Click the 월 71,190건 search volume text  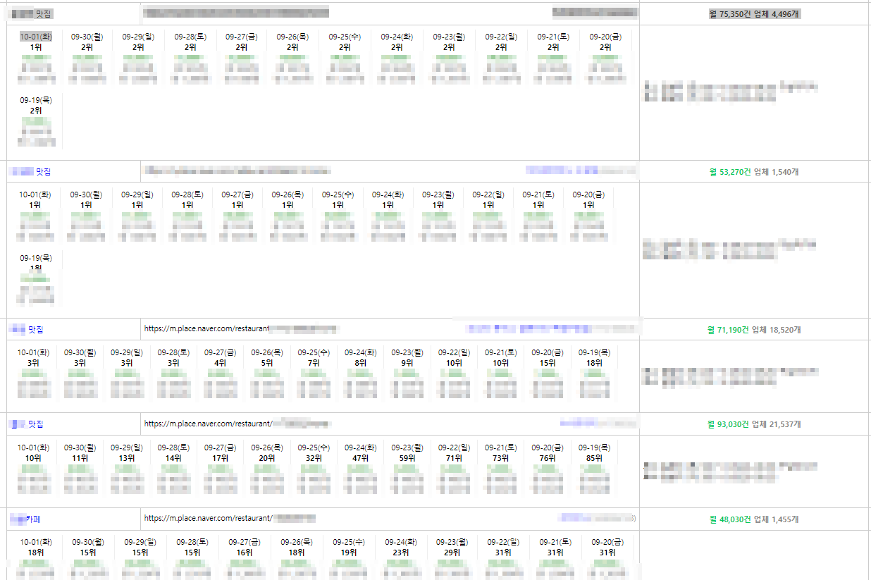point(728,330)
